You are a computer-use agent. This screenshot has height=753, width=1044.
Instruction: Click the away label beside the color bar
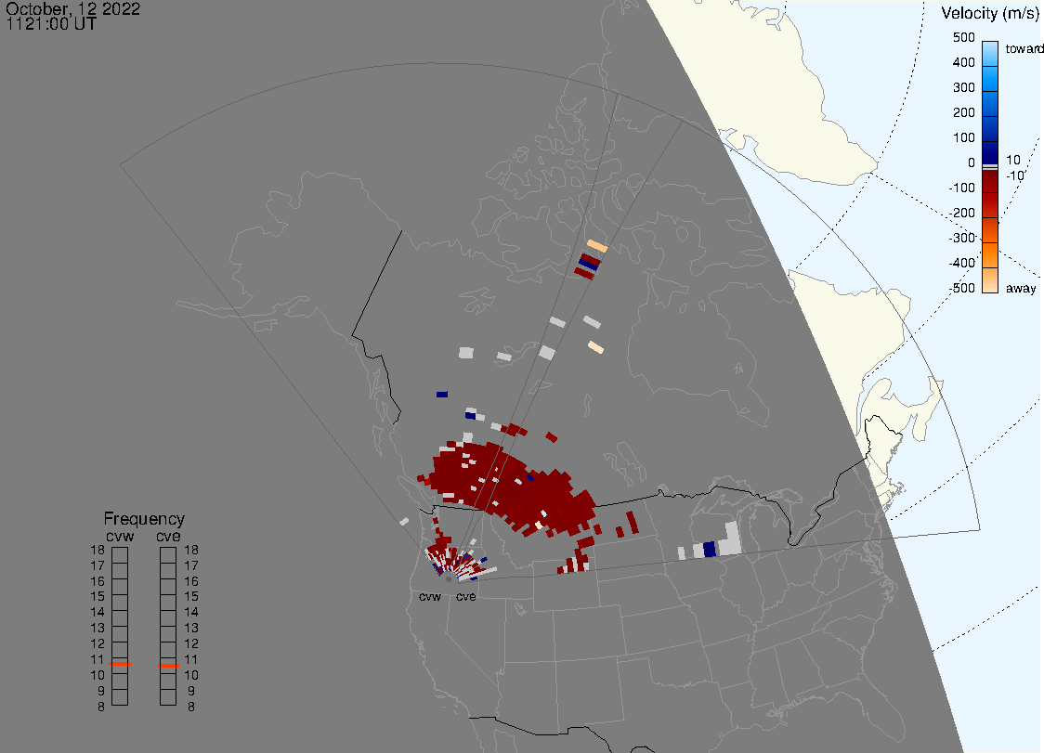[1021, 288]
